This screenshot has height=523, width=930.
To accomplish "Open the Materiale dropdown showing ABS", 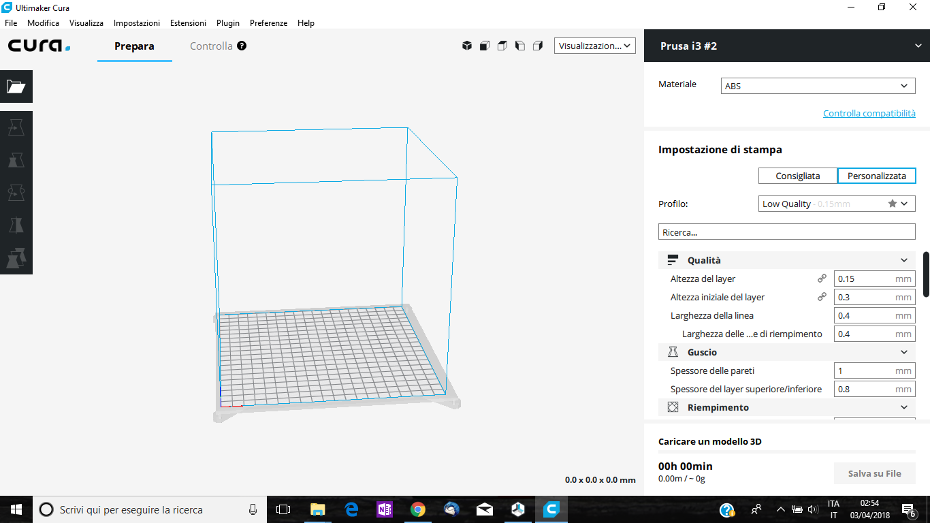I will [x=818, y=86].
